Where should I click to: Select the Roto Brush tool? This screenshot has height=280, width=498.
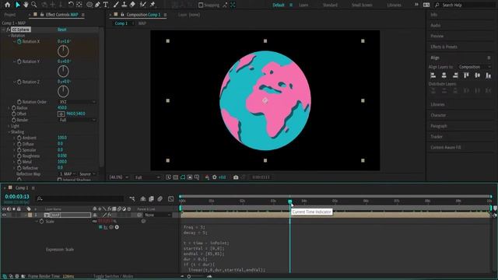[x=143, y=5]
